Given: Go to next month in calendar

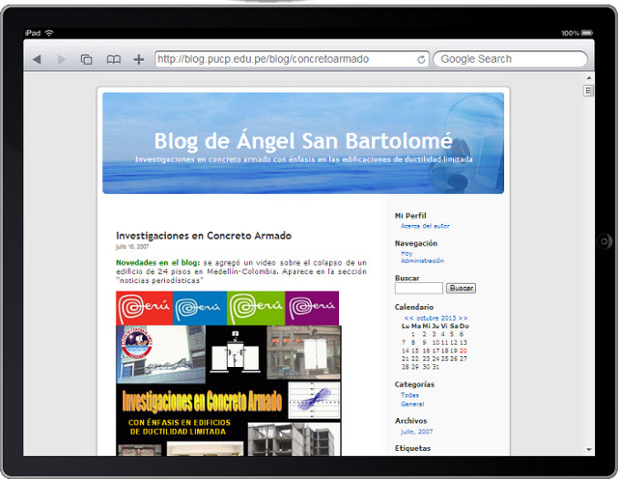Looking at the screenshot, I should [463, 318].
